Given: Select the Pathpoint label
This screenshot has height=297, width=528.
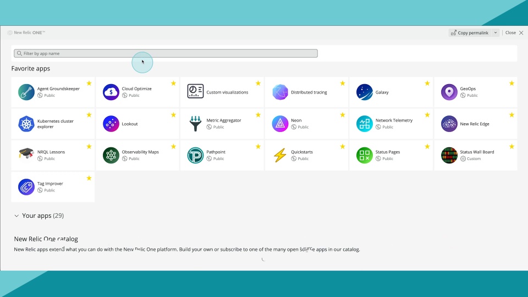Looking at the screenshot, I should point(216,152).
